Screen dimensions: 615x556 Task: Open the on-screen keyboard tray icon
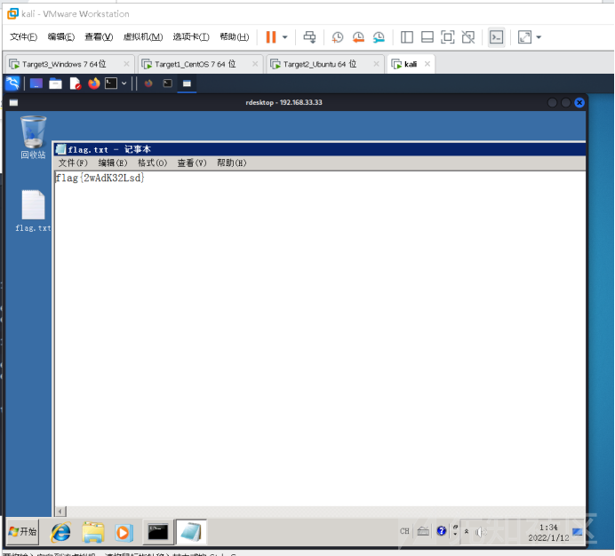(423, 531)
